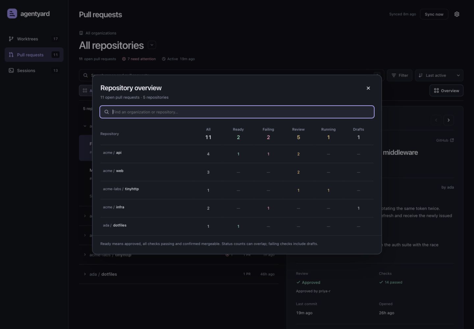Click the Worktrees branch icon in sidebar
The width and height of the screenshot is (474, 329).
tap(11, 39)
